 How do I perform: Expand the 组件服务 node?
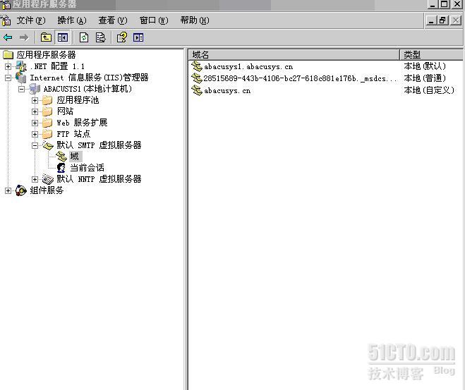(8, 191)
